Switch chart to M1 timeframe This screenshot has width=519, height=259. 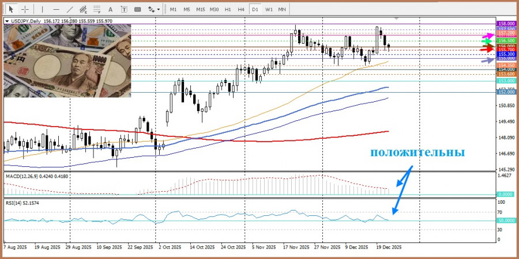[x=174, y=9]
